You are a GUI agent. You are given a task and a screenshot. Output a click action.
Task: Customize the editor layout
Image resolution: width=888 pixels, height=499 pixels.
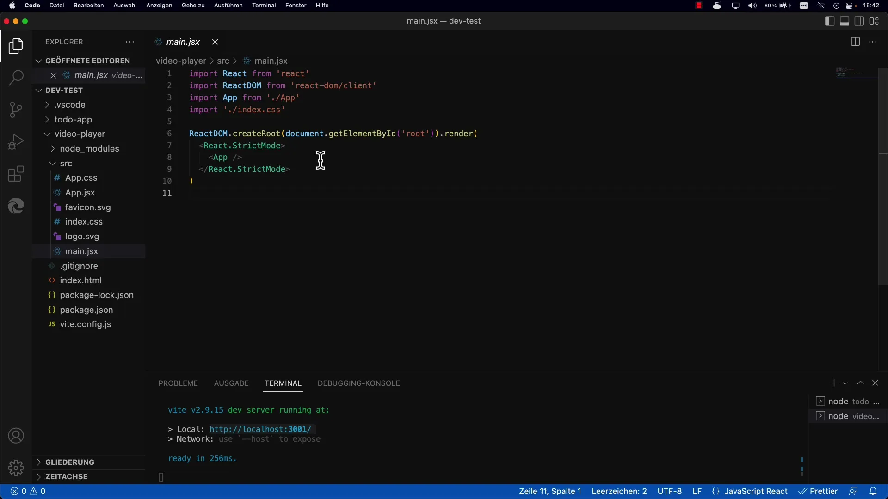(x=874, y=21)
